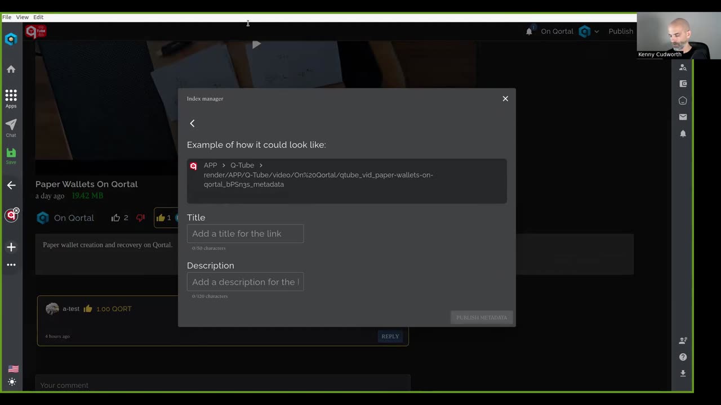
Task: Open notifications bell in Q-Tube header
Action: coord(529,31)
